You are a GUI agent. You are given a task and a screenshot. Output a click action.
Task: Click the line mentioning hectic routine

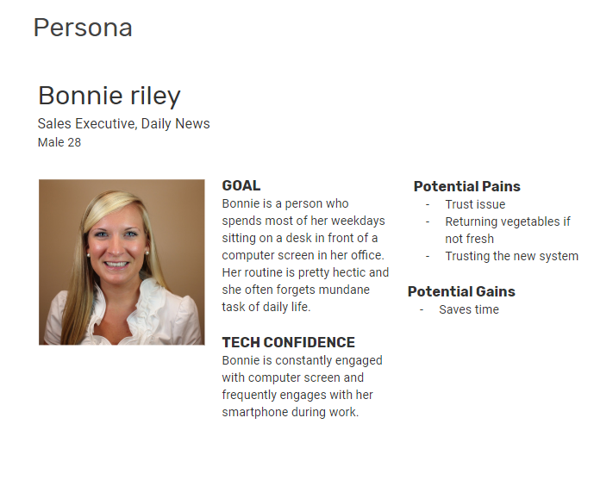[x=305, y=272]
